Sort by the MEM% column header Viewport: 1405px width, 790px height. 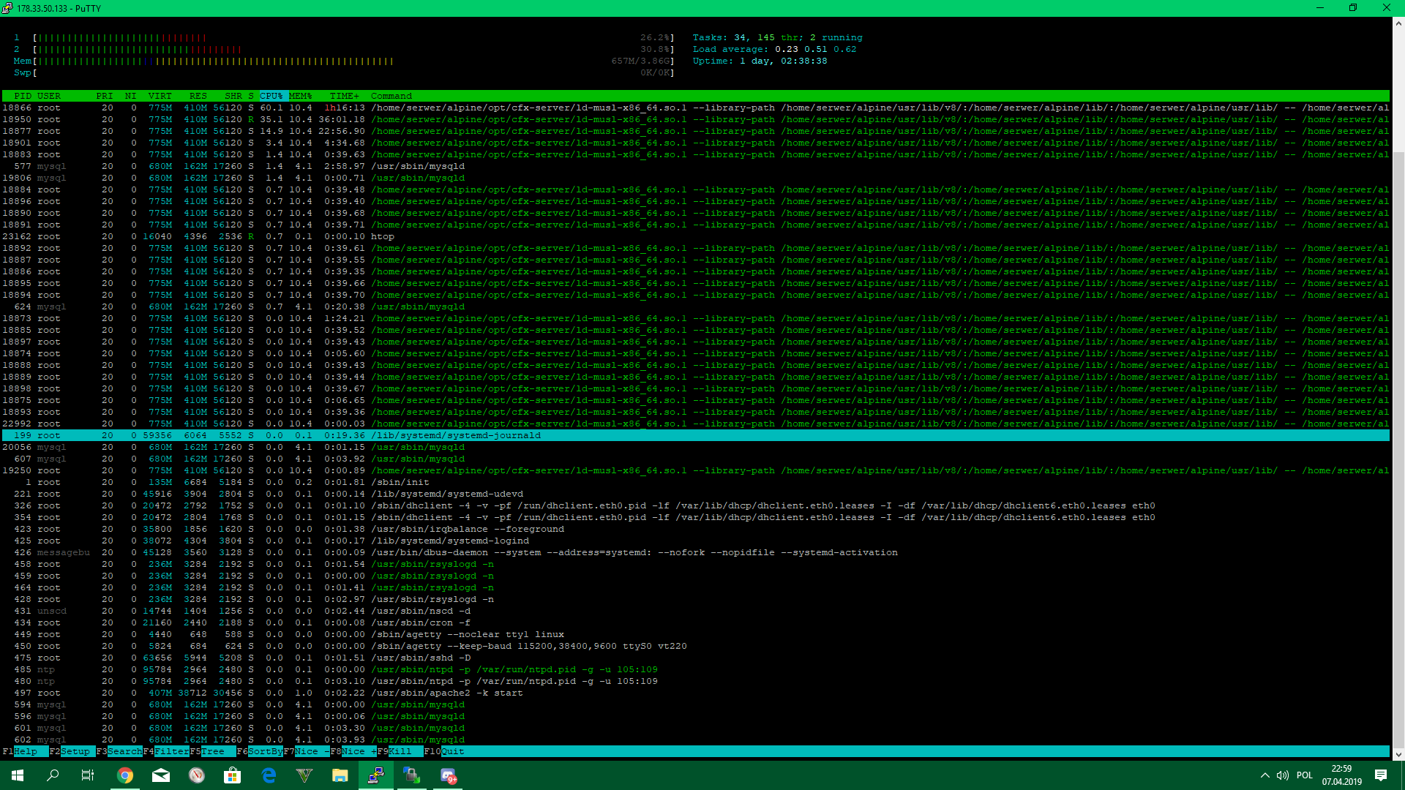(300, 96)
